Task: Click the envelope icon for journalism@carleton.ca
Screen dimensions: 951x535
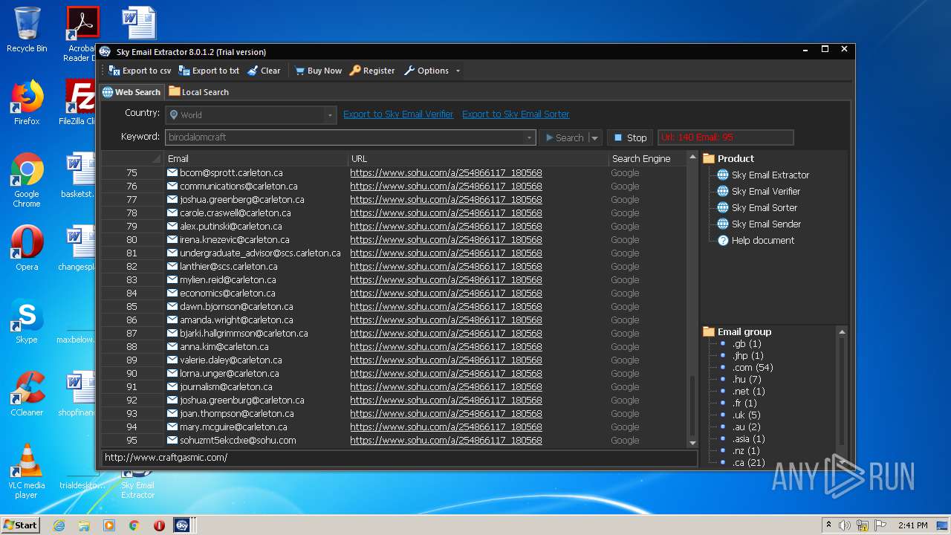Action: [x=172, y=387]
